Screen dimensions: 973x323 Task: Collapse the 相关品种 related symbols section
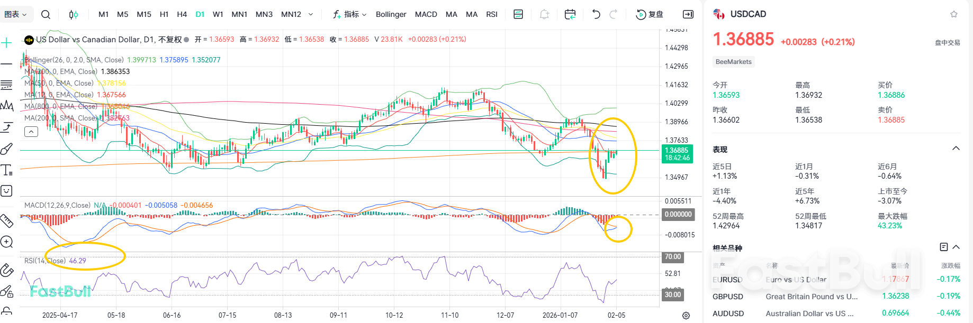click(x=956, y=247)
